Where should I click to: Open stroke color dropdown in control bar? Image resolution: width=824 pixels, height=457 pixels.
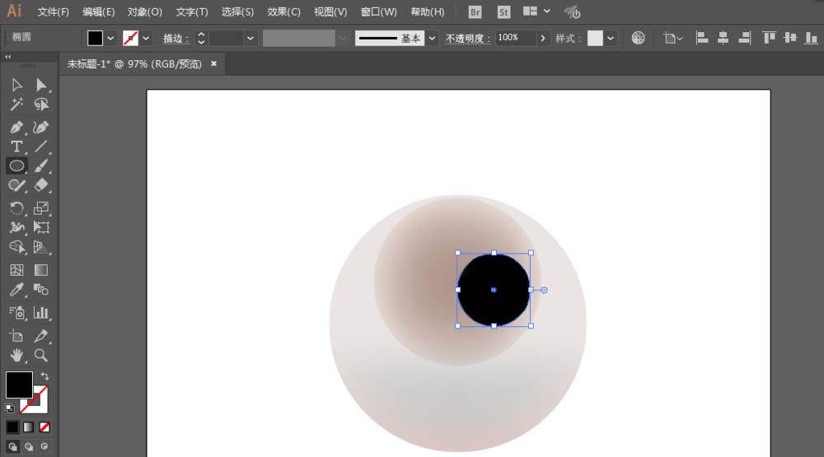pyautogui.click(x=146, y=39)
